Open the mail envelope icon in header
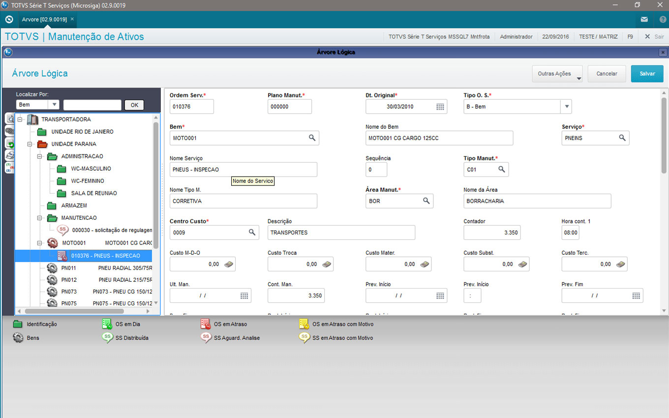 pos(644,20)
